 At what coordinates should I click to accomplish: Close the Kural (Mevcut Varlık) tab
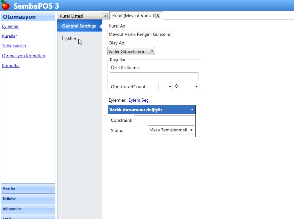[x=157, y=15]
